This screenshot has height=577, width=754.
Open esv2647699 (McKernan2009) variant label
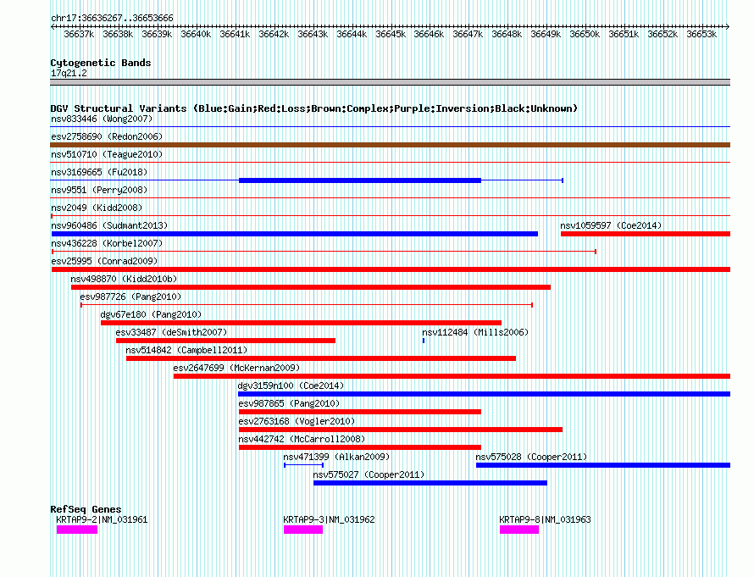[236, 368]
